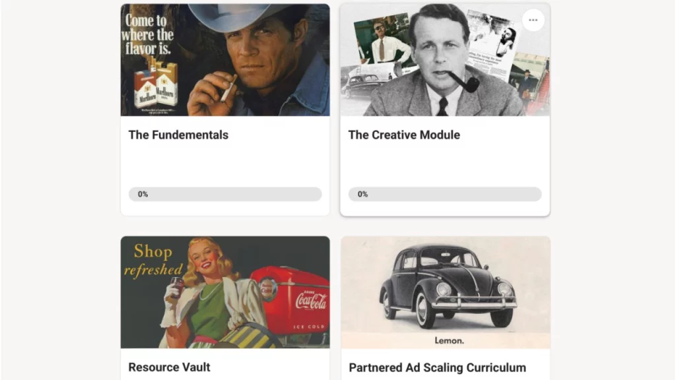The width and height of the screenshot is (676, 380).
Task: Open The Creative Module title link
Action: click(404, 135)
